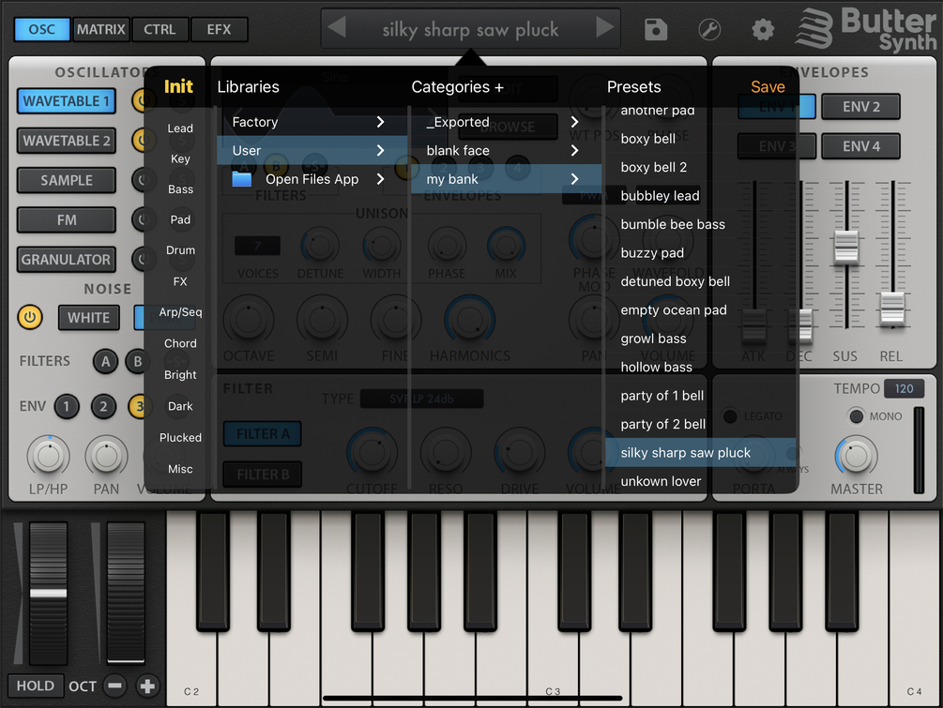
Task: Select the bumble bee bass preset
Action: pyautogui.click(x=700, y=224)
